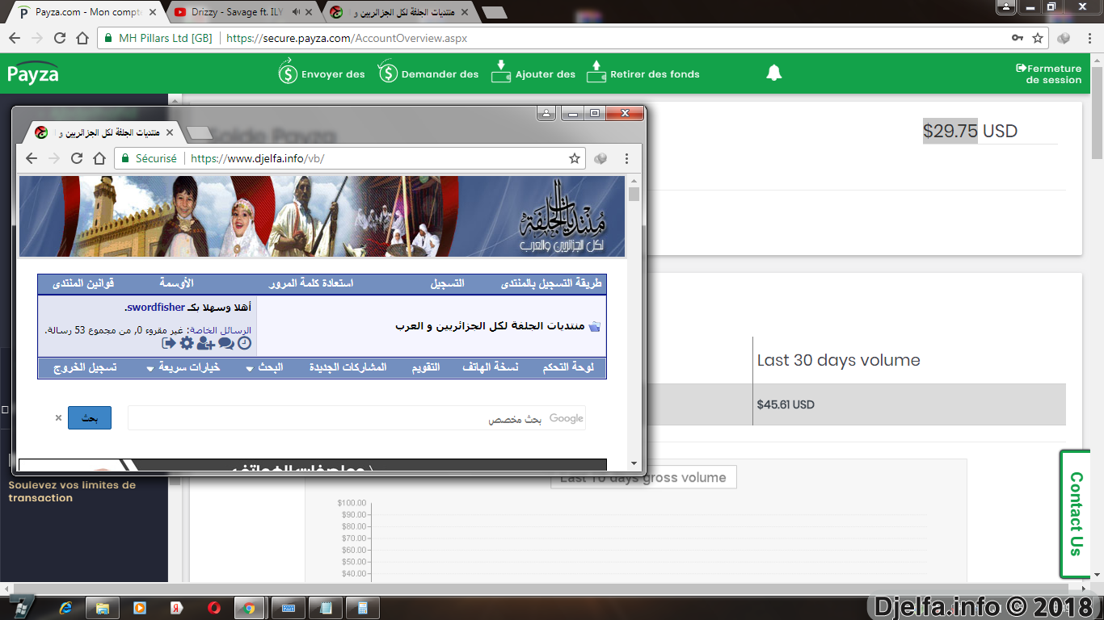This screenshot has width=1104, height=620.
Task: Open Chrome menu in Djelfa window
Action: [626, 158]
